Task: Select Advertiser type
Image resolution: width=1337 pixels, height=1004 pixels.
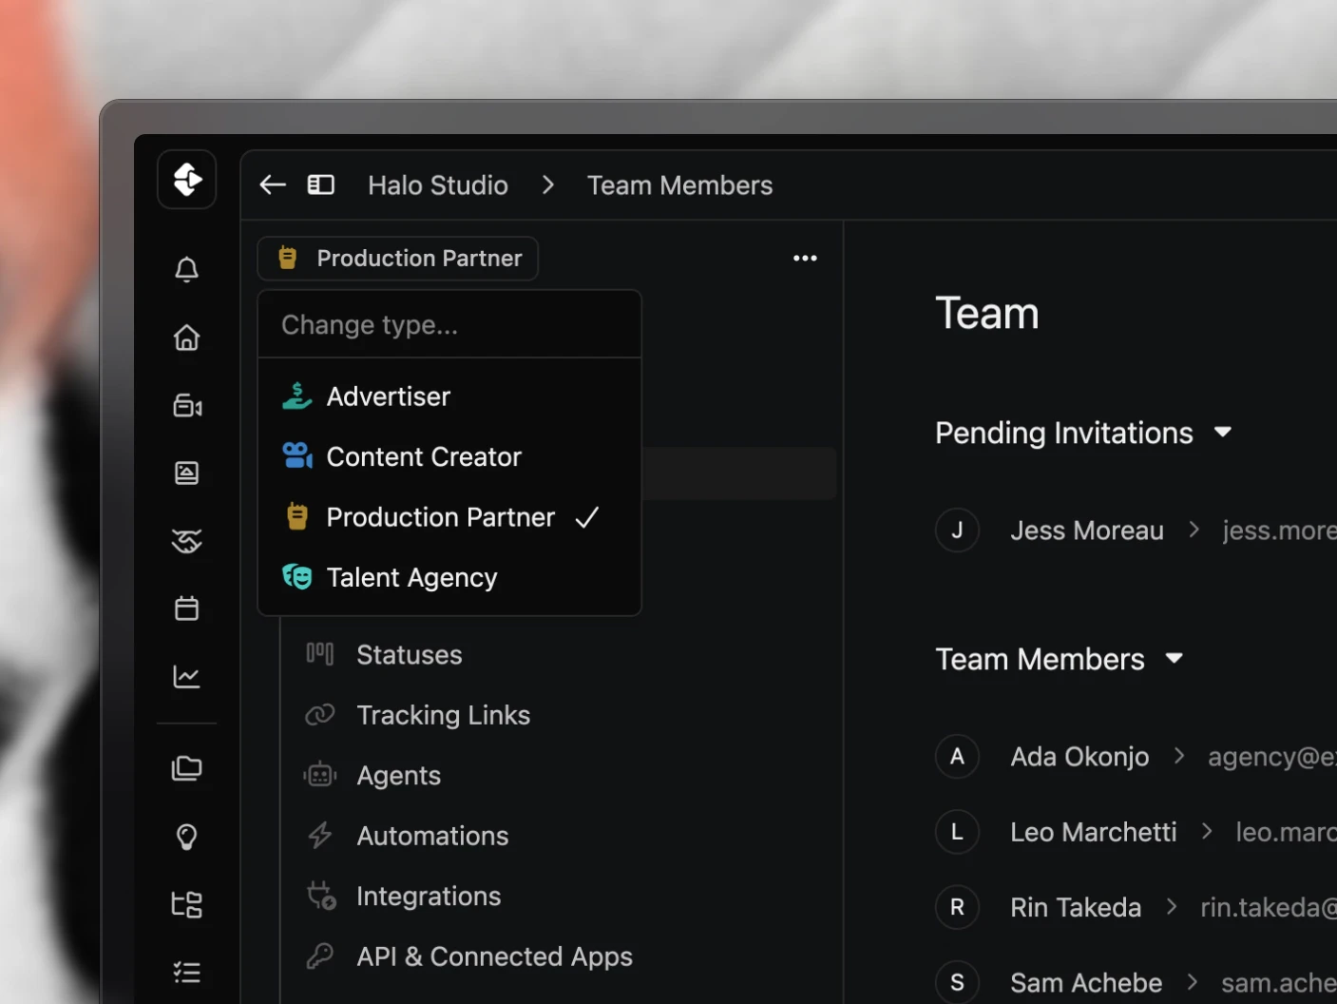Action: (x=449, y=396)
